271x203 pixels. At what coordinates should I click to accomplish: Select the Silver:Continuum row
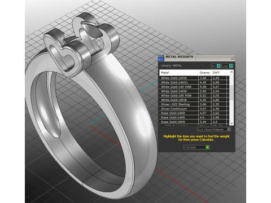click(x=194, y=109)
